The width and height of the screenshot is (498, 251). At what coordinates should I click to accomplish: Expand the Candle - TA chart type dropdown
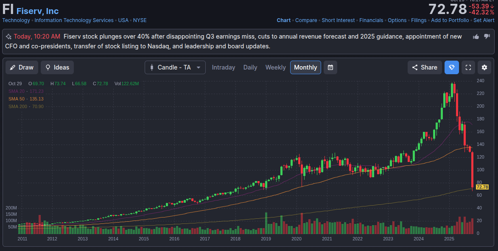tap(175, 67)
